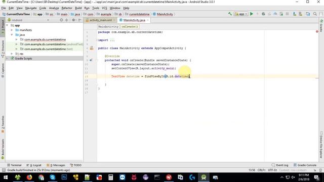Open Photoshop from the taskbar
The image size is (324, 182).
click(64, 177)
